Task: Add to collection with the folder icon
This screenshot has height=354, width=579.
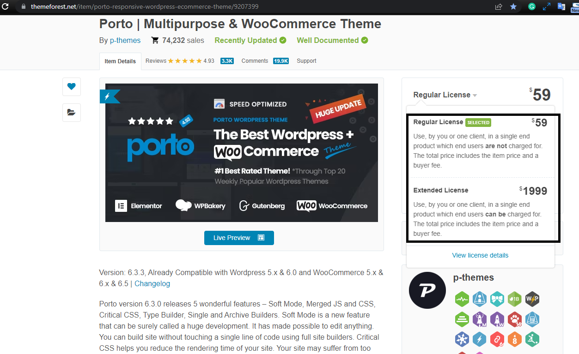Action: click(71, 112)
